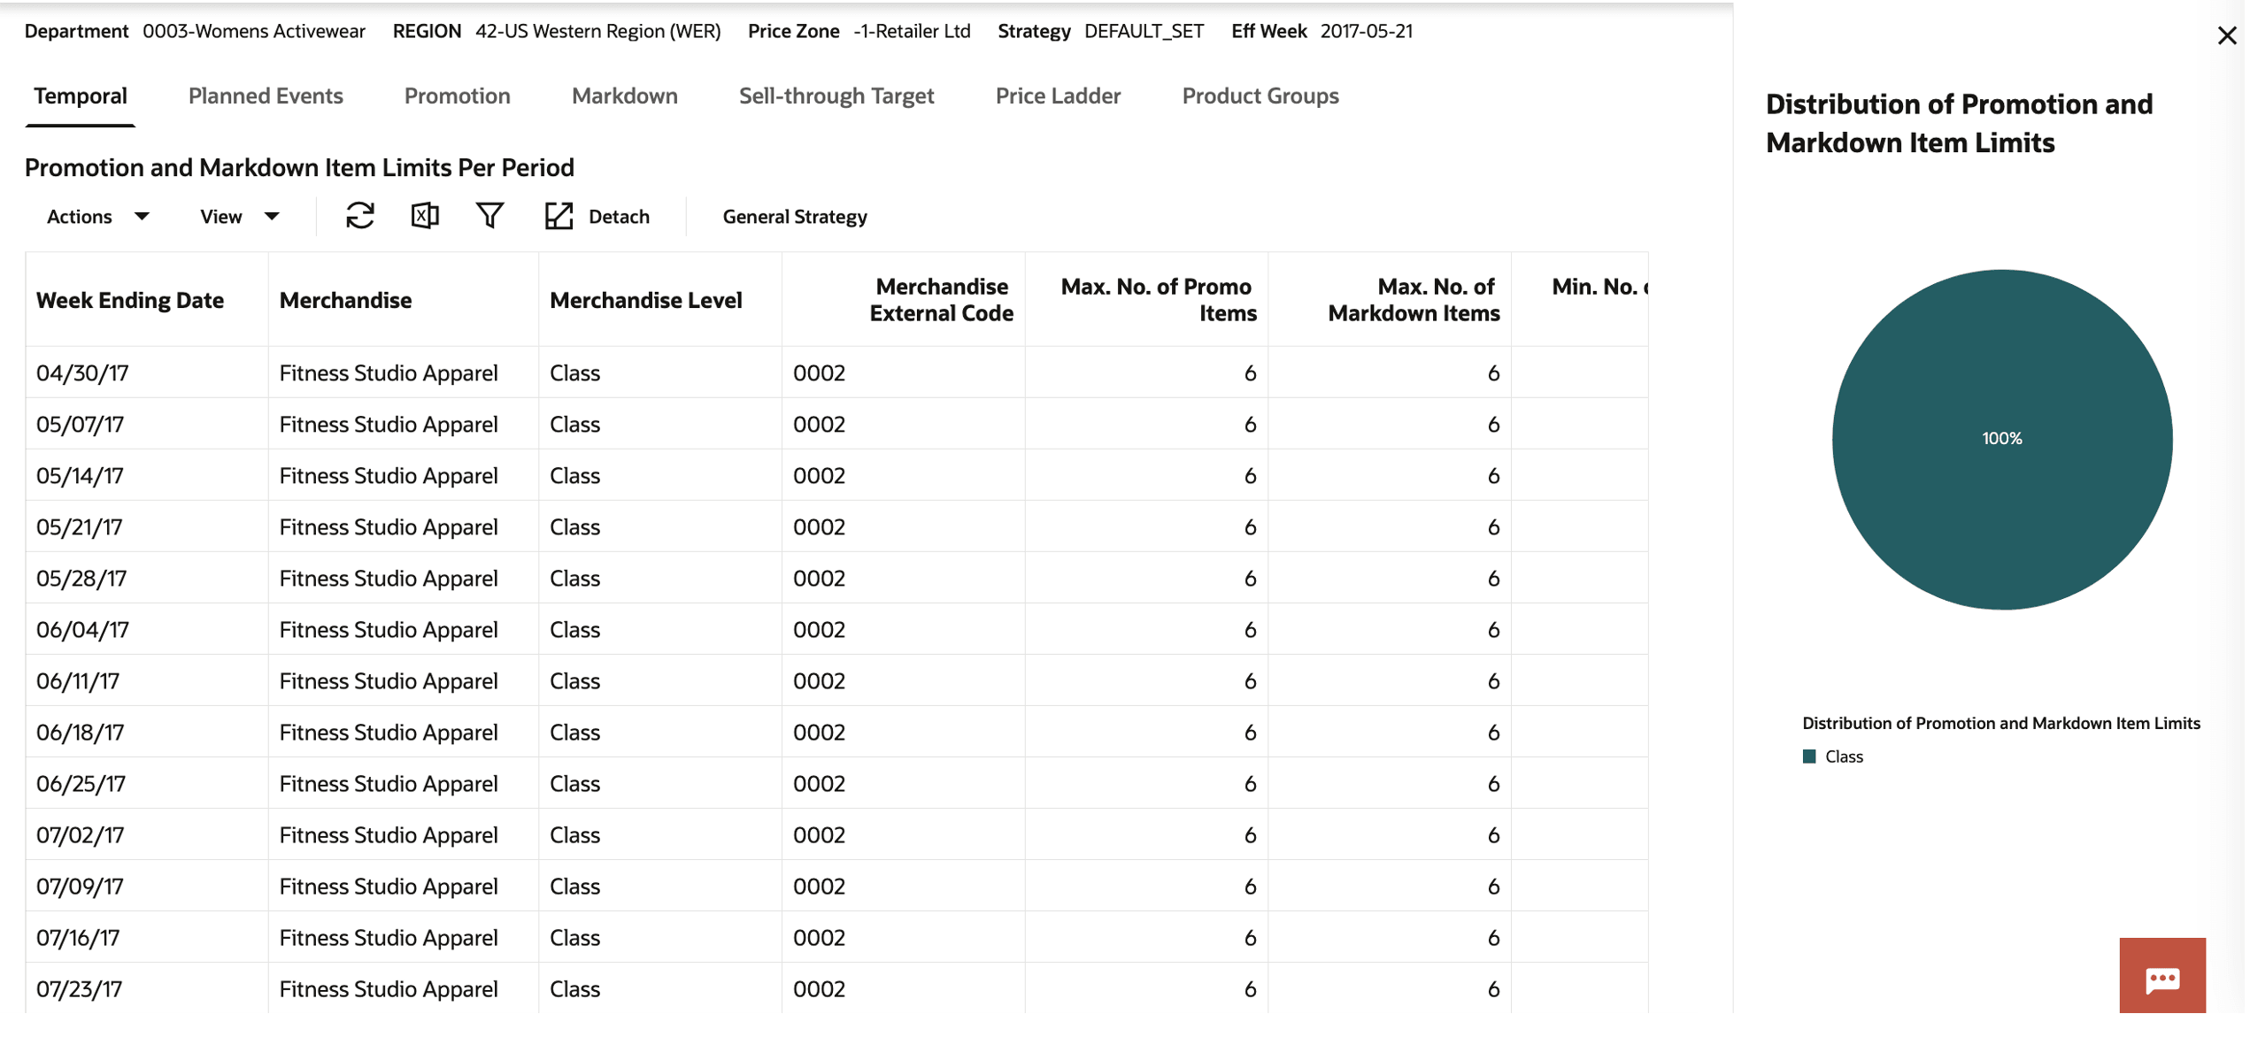
Task: Click the export to Excel icon
Action: coord(425,216)
